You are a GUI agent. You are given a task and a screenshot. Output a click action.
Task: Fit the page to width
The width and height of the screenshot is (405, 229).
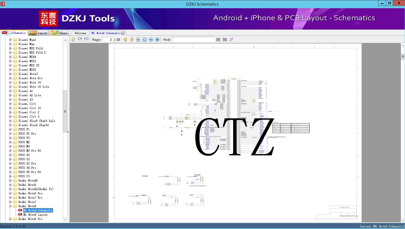pos(138,39)
